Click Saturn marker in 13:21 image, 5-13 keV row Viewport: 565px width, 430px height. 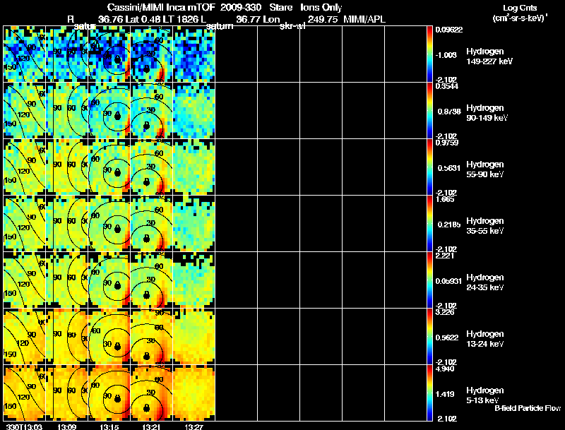coord(146,408)
